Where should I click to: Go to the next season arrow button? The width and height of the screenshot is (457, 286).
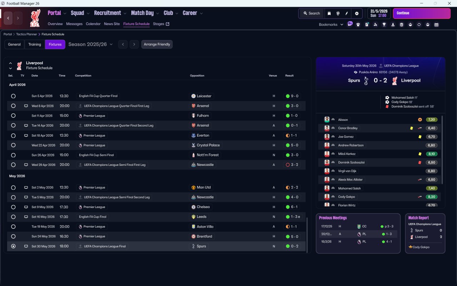134,44
